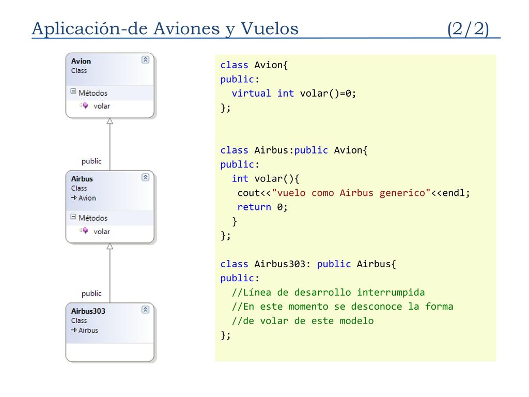Click string "vuelo como Airbus generico" in code
The image size is (529, 397).
(x=351, y=193)
